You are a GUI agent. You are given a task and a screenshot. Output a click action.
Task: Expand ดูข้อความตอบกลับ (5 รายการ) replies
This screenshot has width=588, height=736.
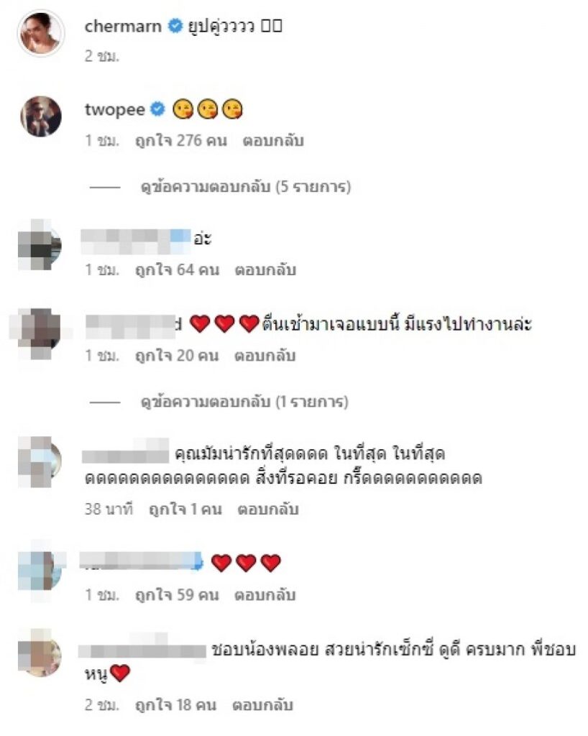246,187
